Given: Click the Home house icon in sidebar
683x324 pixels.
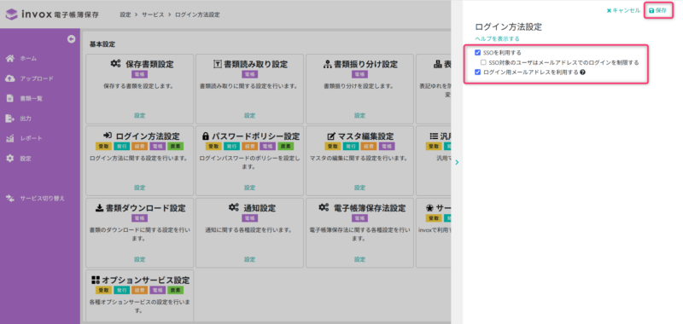Looking at the screenshot, I should 10,58.
